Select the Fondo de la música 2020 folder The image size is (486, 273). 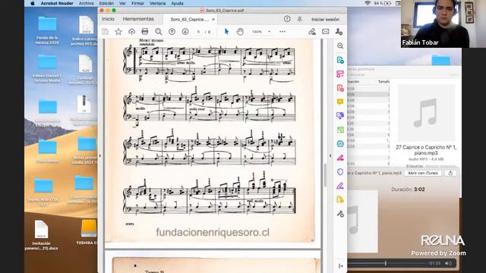[x=47, y=30]
